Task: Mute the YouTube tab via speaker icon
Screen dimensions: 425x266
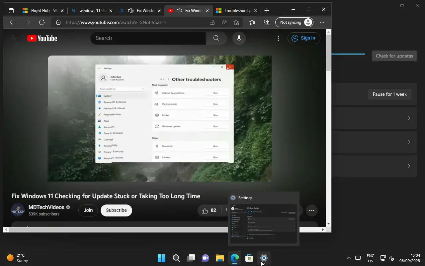Action: [x=180, y=11]
